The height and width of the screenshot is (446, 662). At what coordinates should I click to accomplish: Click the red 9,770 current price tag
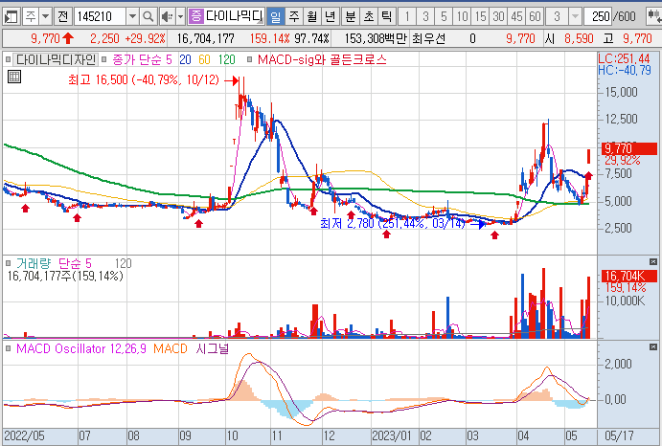click(x=629, y=148)
